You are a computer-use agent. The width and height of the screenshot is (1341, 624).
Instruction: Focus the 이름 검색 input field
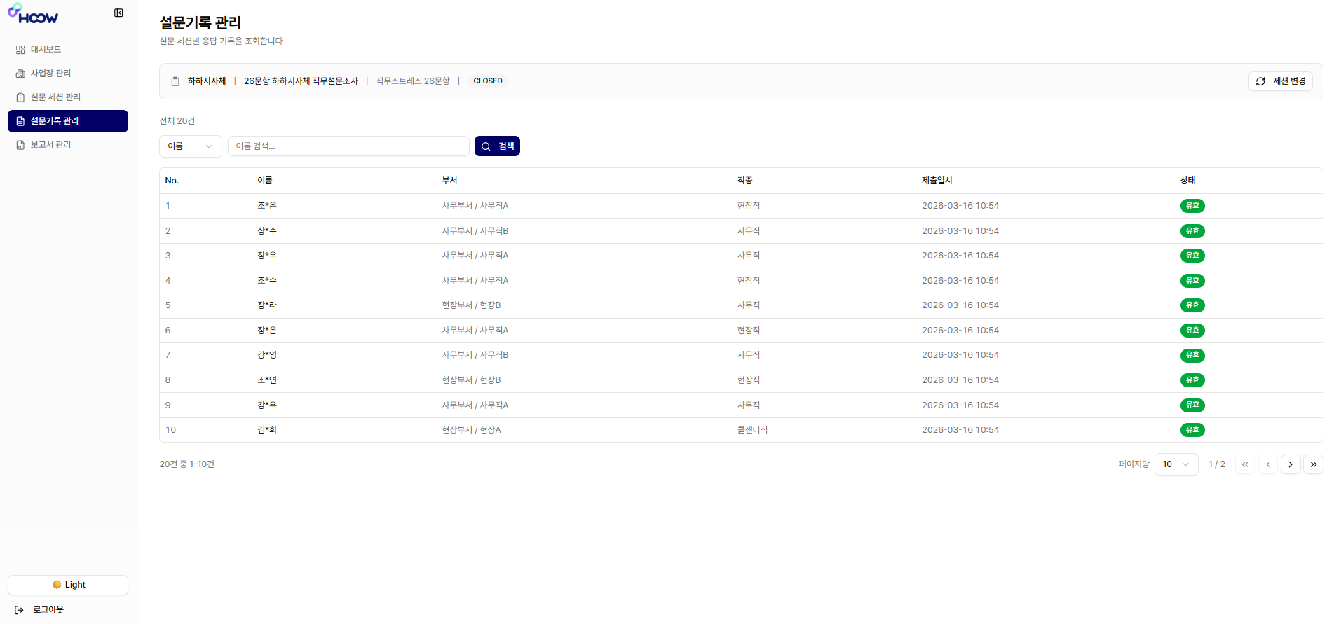coord(348,146)
